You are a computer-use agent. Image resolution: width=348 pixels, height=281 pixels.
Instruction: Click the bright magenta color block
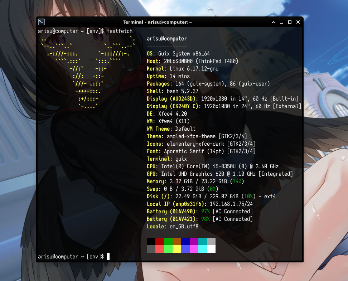tap(194, 249)
